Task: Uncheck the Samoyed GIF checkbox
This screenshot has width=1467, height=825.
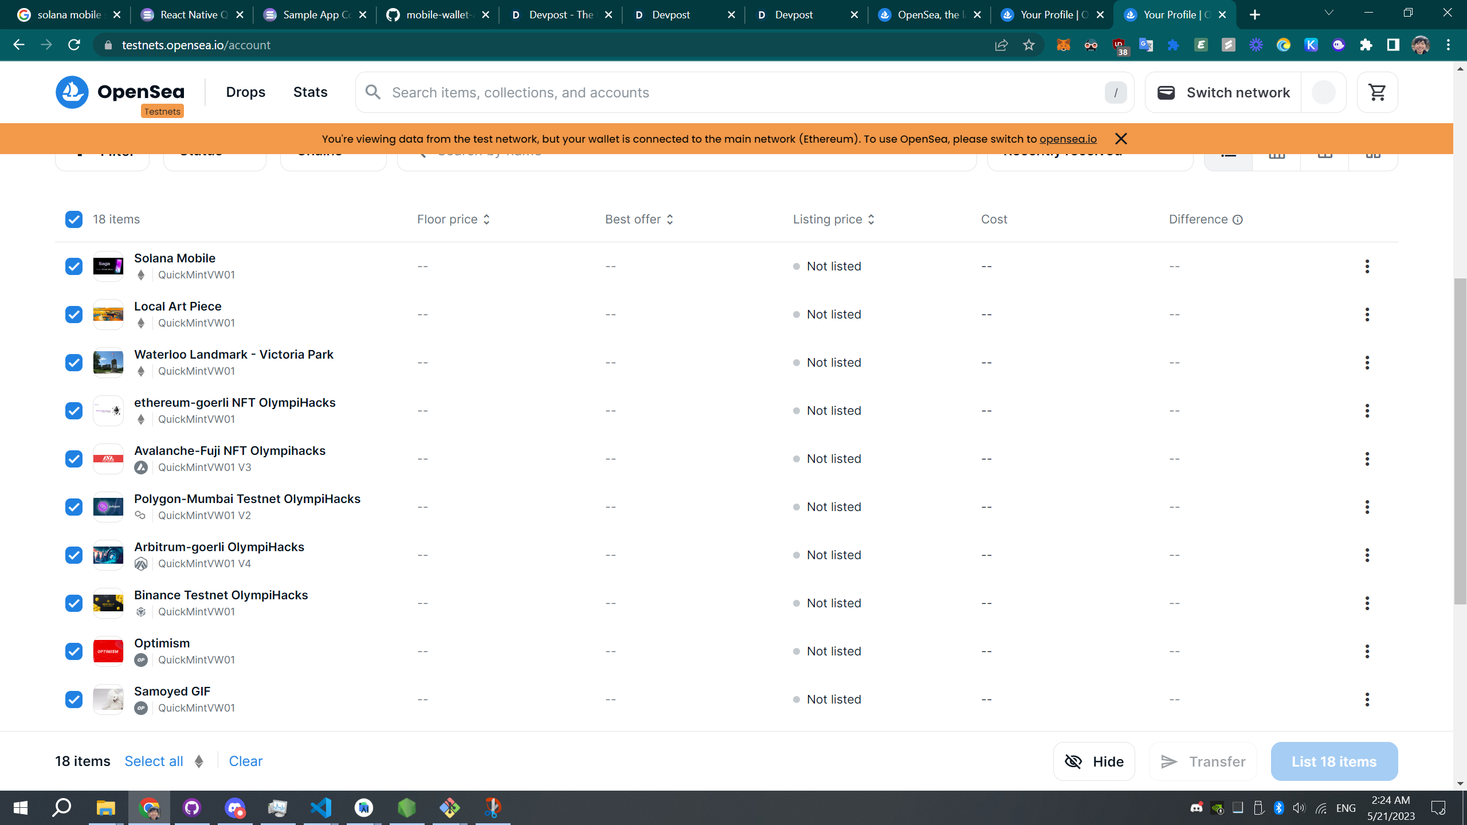Action: [x=74, y=700]
